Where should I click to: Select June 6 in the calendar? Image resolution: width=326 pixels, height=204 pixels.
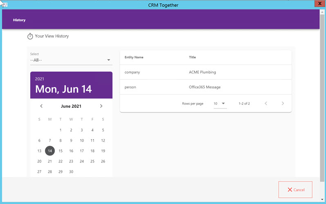(x=39, y=140)
